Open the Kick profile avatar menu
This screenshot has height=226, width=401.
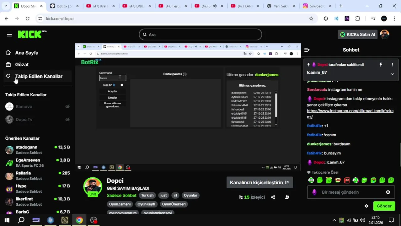(x=384, y=34)
